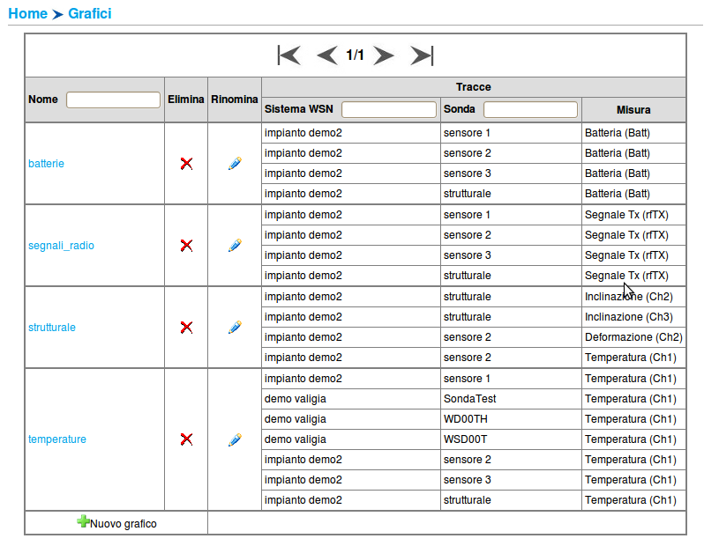The height and width of the screenshot is (546, 704).
Task: Select Temperatura (Ch1) in the WD00TH row
Action: (x=633, y=419)
